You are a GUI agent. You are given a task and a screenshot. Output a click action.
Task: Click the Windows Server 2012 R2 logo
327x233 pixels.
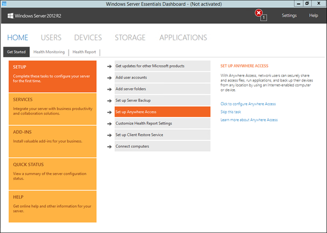pos(34,16)
